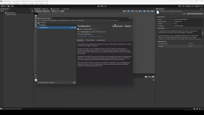
Task: Open the File menu
Action: (2, 4)
